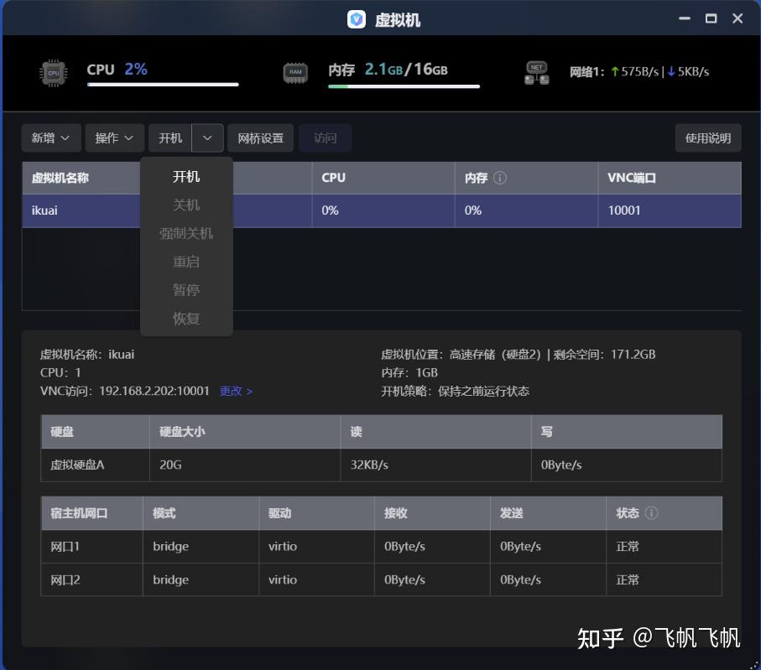This screenshot has width=761, height=670.
Task: Click the 开机 toolbar button
Action: click(169, 138)
